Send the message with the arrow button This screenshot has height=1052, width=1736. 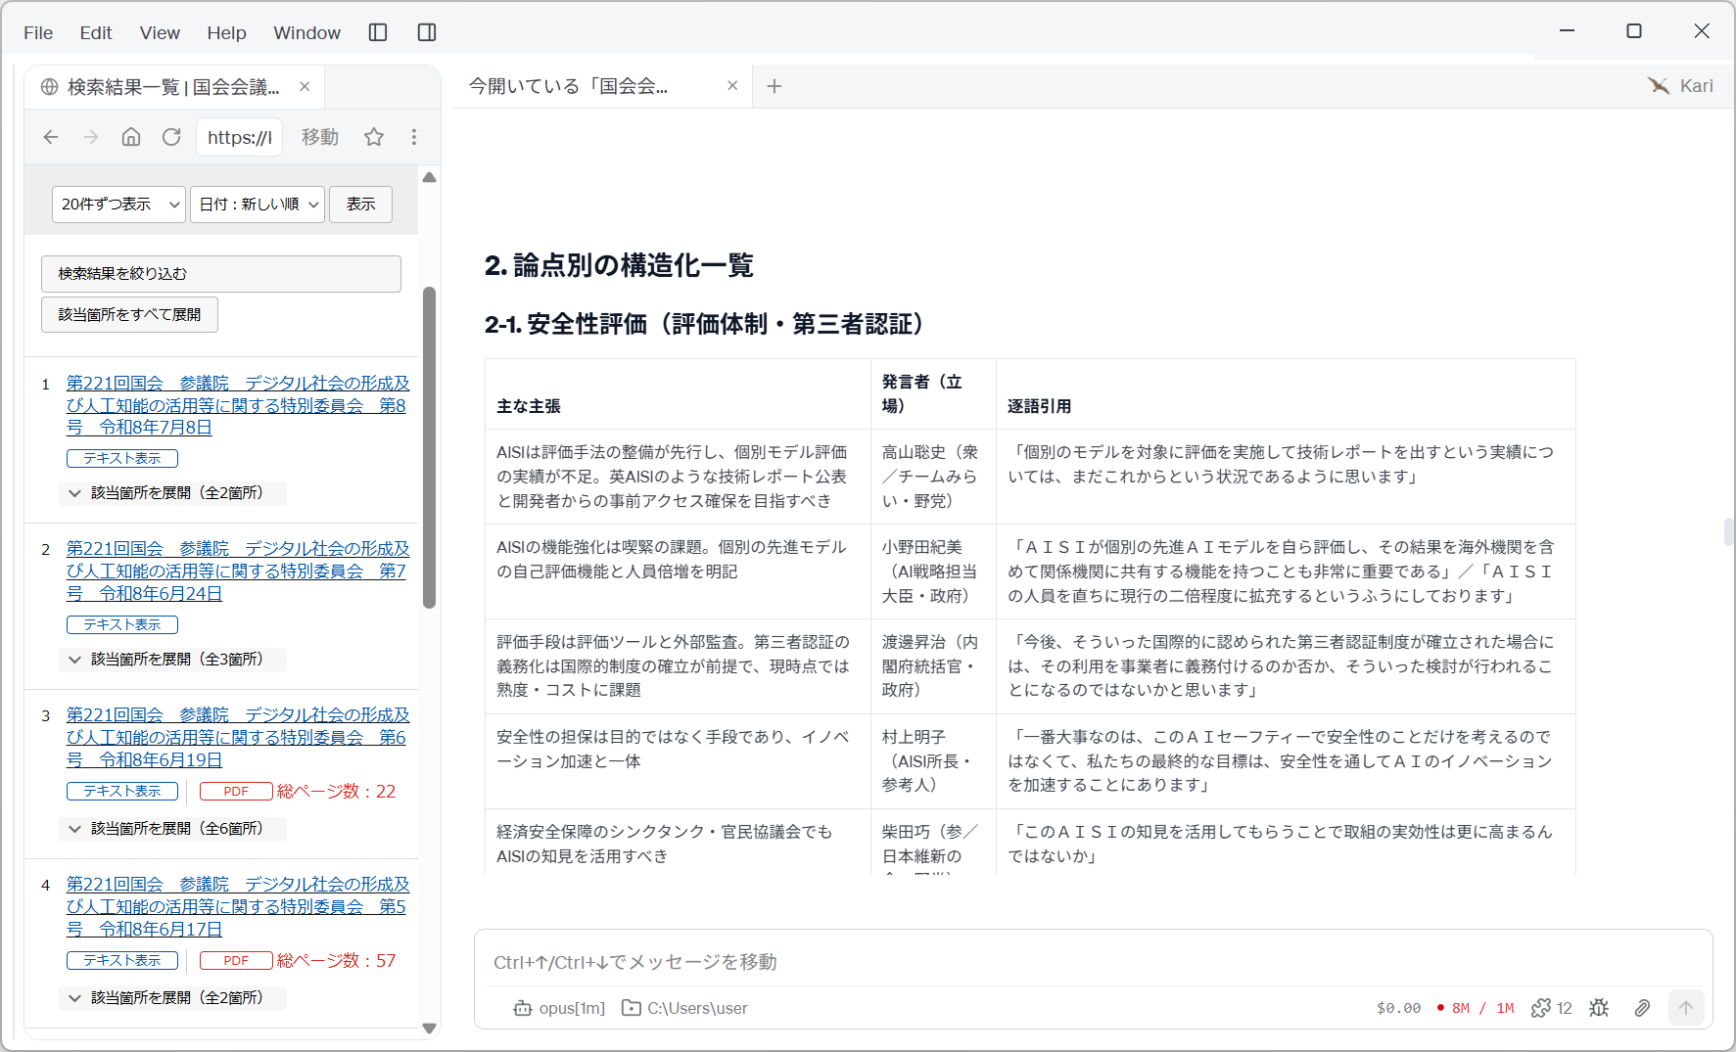pyautogui.click(x=1686, y=1007)
